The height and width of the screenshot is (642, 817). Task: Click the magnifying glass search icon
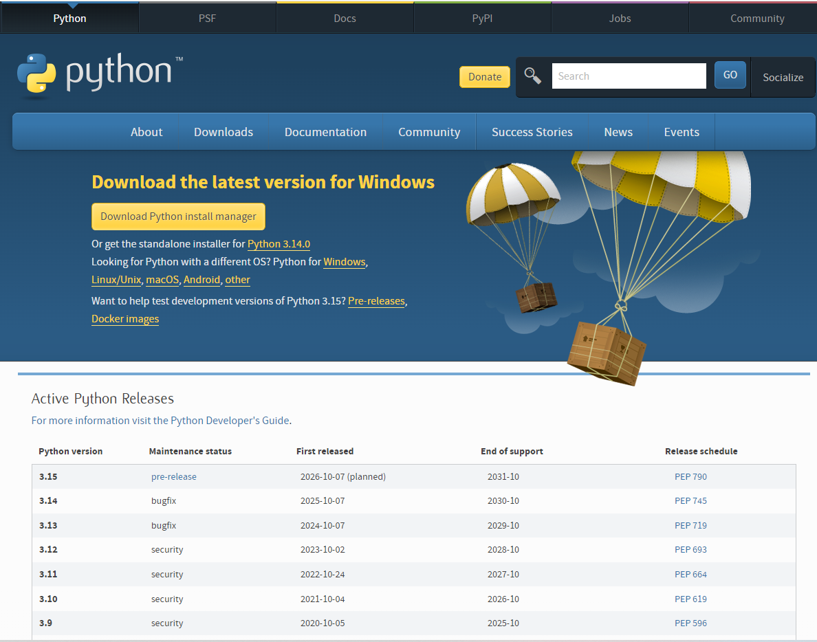click(x=532, y=76)
